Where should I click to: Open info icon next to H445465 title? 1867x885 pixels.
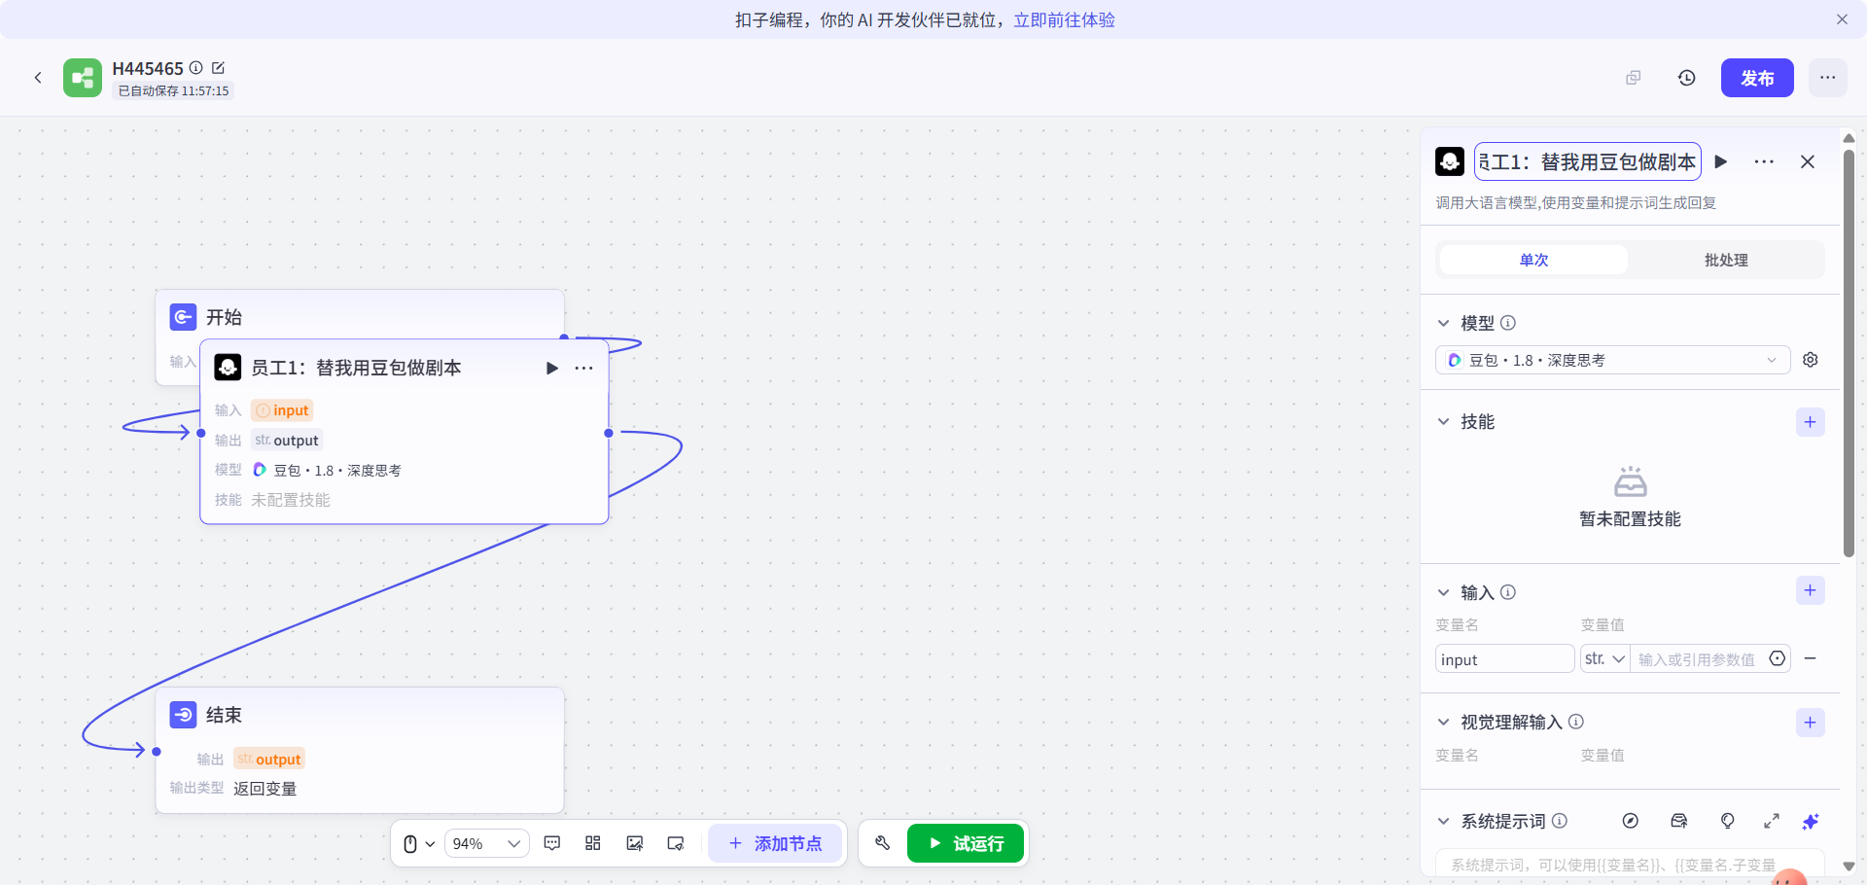point(196,68)
